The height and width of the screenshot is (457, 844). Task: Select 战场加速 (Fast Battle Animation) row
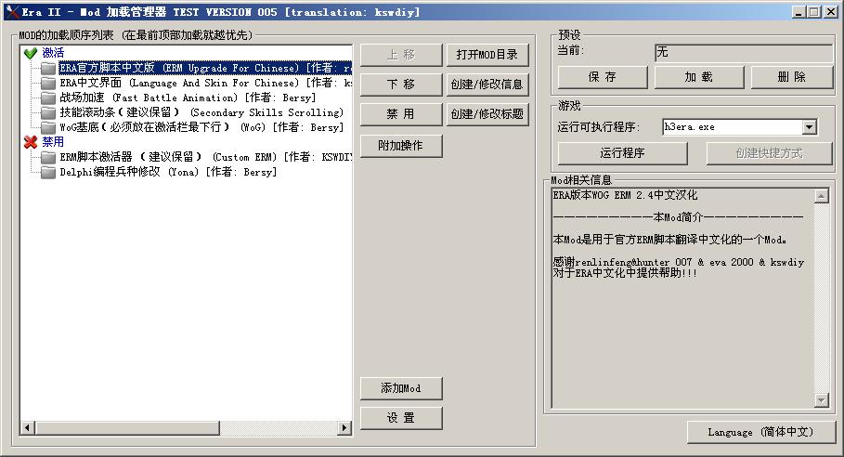[188, 98]
